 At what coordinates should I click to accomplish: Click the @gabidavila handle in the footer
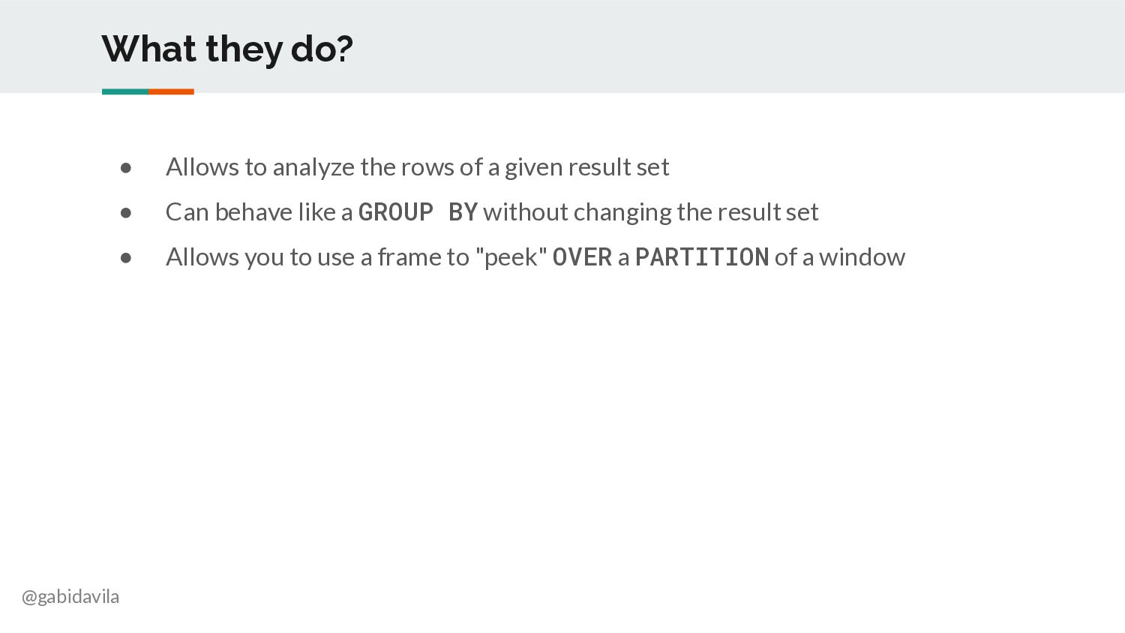click(70, 597)
